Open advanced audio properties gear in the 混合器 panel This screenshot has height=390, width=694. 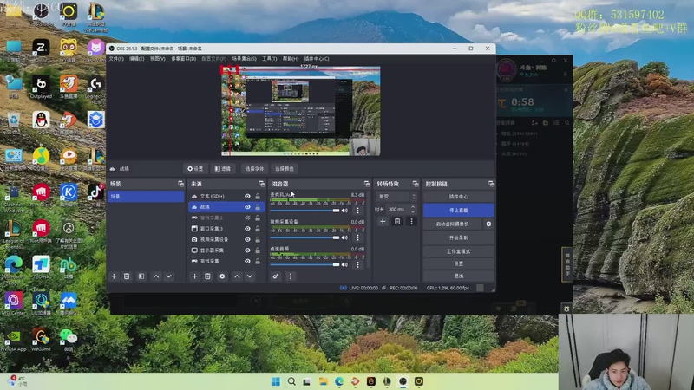[276, 276]
